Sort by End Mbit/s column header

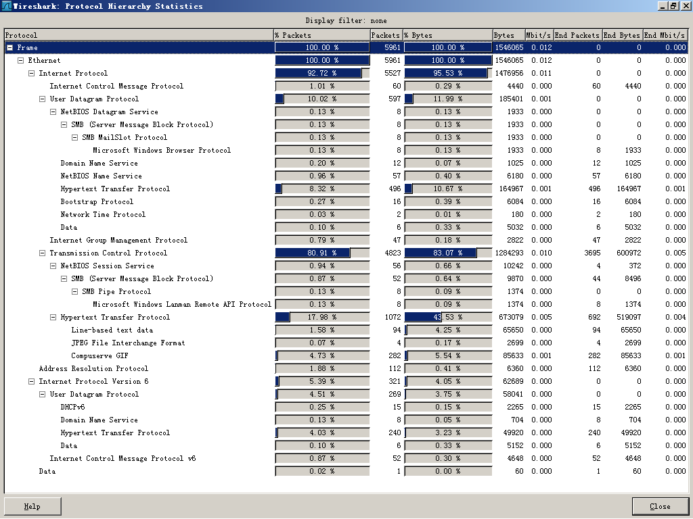click(x=665, y=35)
